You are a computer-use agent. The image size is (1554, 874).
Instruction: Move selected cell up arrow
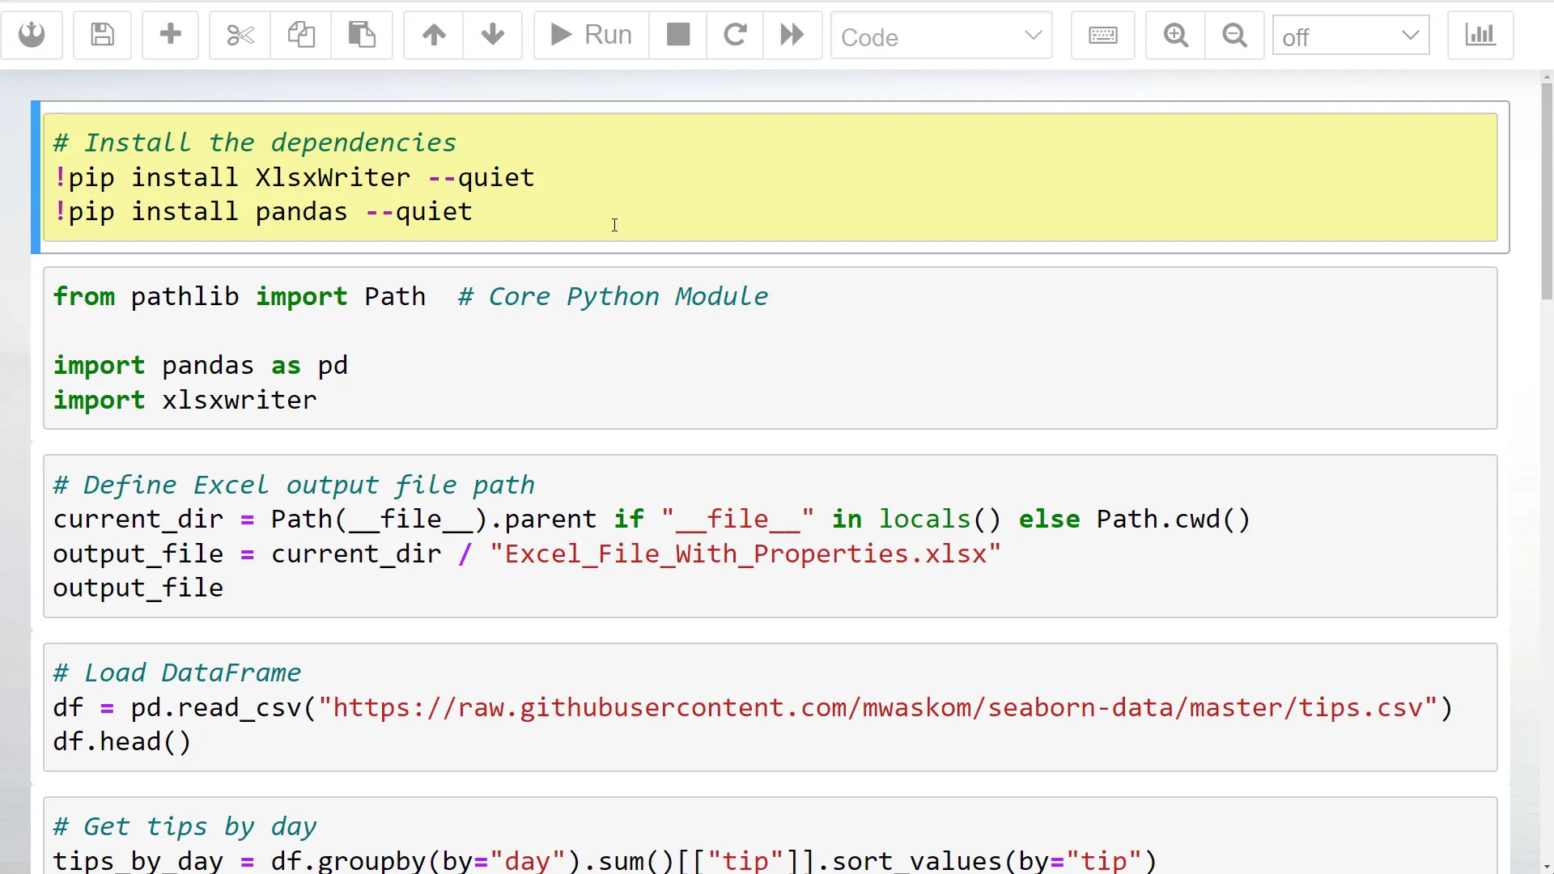click(434, 35)
